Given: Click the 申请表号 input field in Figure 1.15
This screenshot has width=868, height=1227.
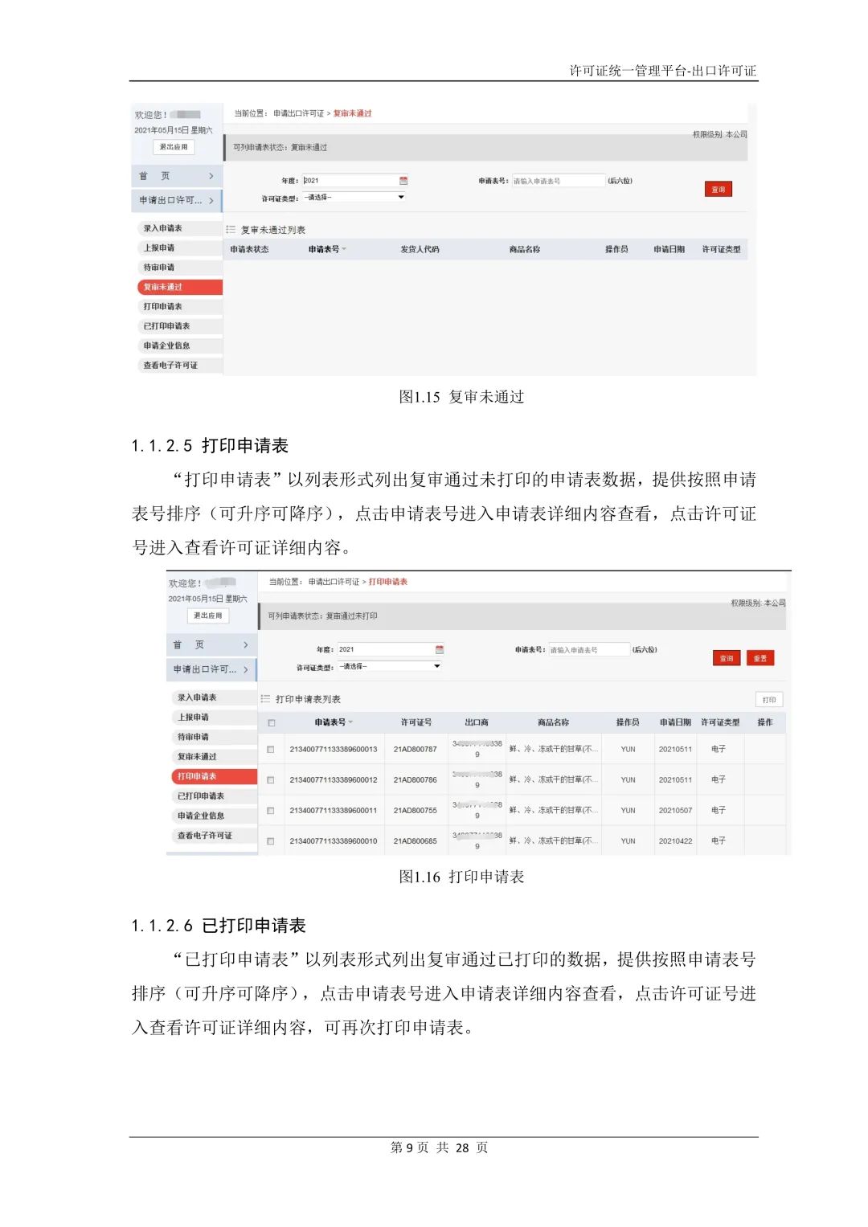Looking at the screenshot, I should coord(559,181).
